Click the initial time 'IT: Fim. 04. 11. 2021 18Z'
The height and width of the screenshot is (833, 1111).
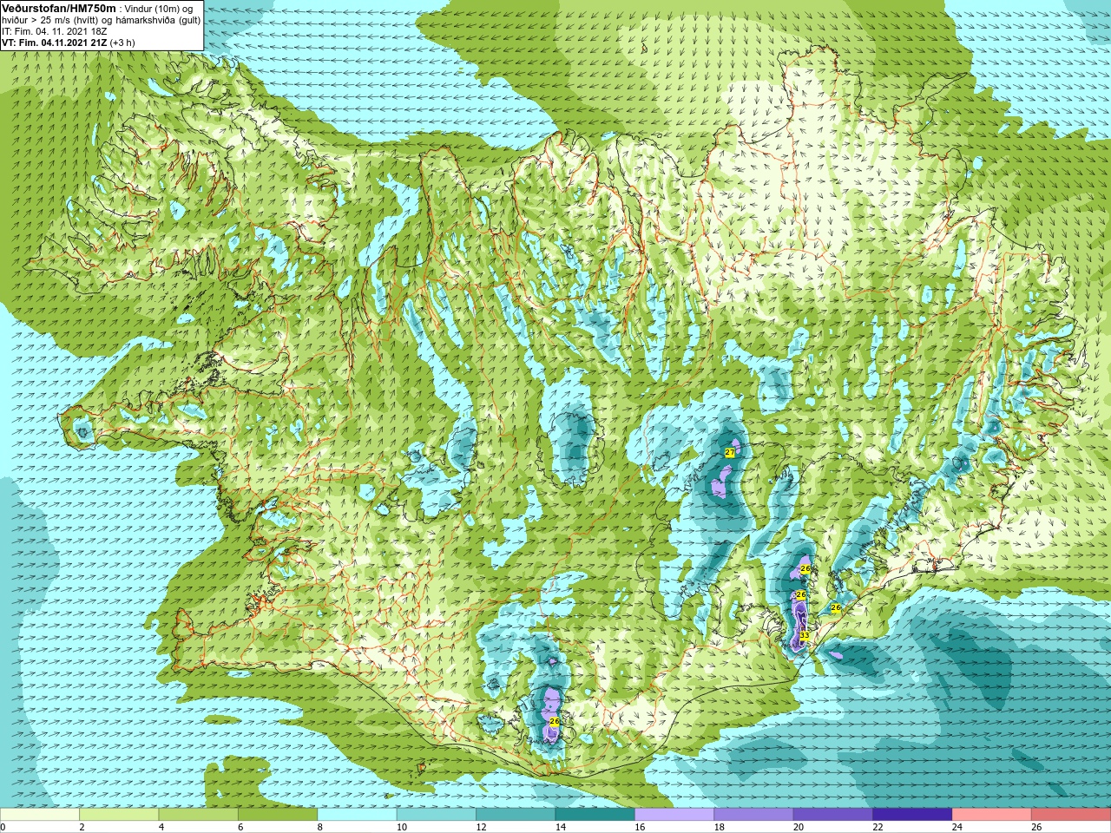point(55,31)
